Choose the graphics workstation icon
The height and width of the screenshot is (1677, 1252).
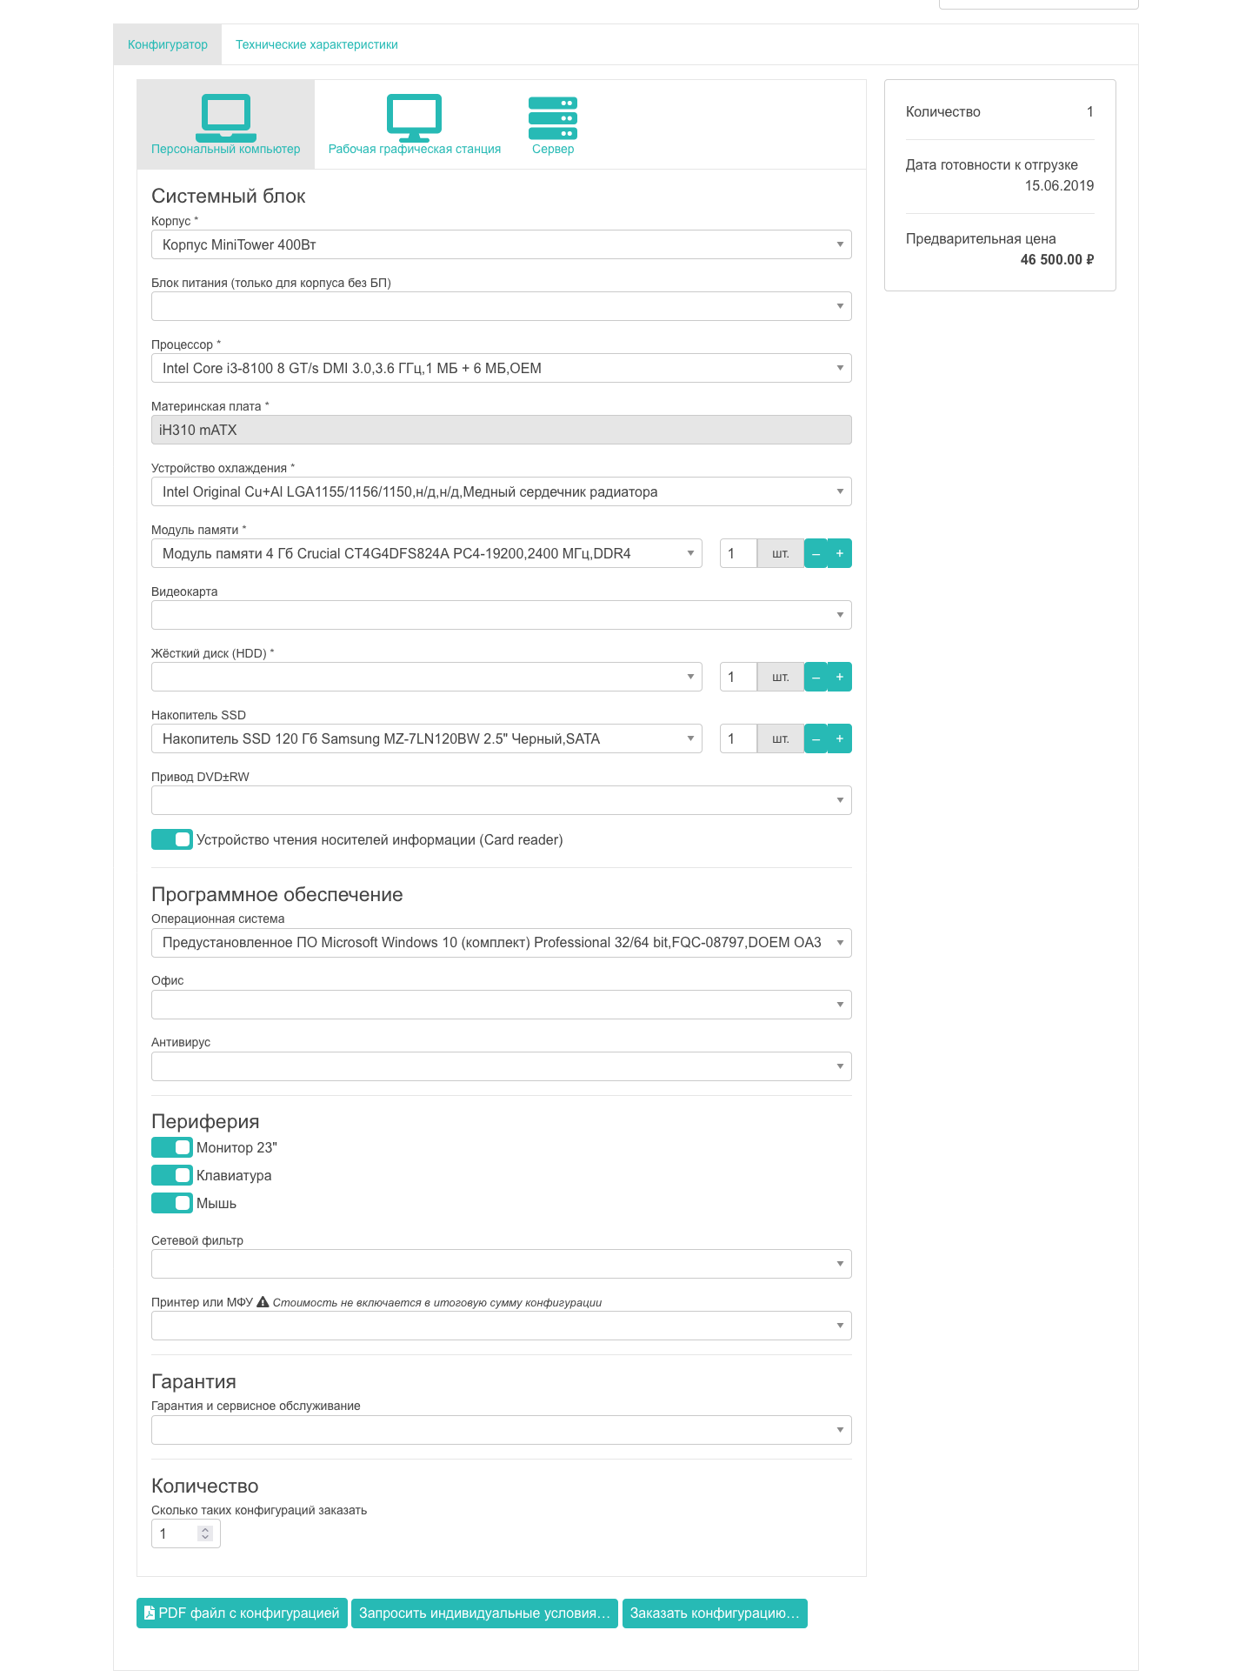(x=414, y=117)
